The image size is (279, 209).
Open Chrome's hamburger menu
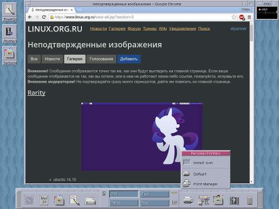[x=249, y=17]
